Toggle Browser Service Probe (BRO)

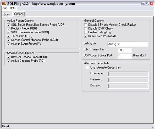pyautogui.click(x=9, y=57)
